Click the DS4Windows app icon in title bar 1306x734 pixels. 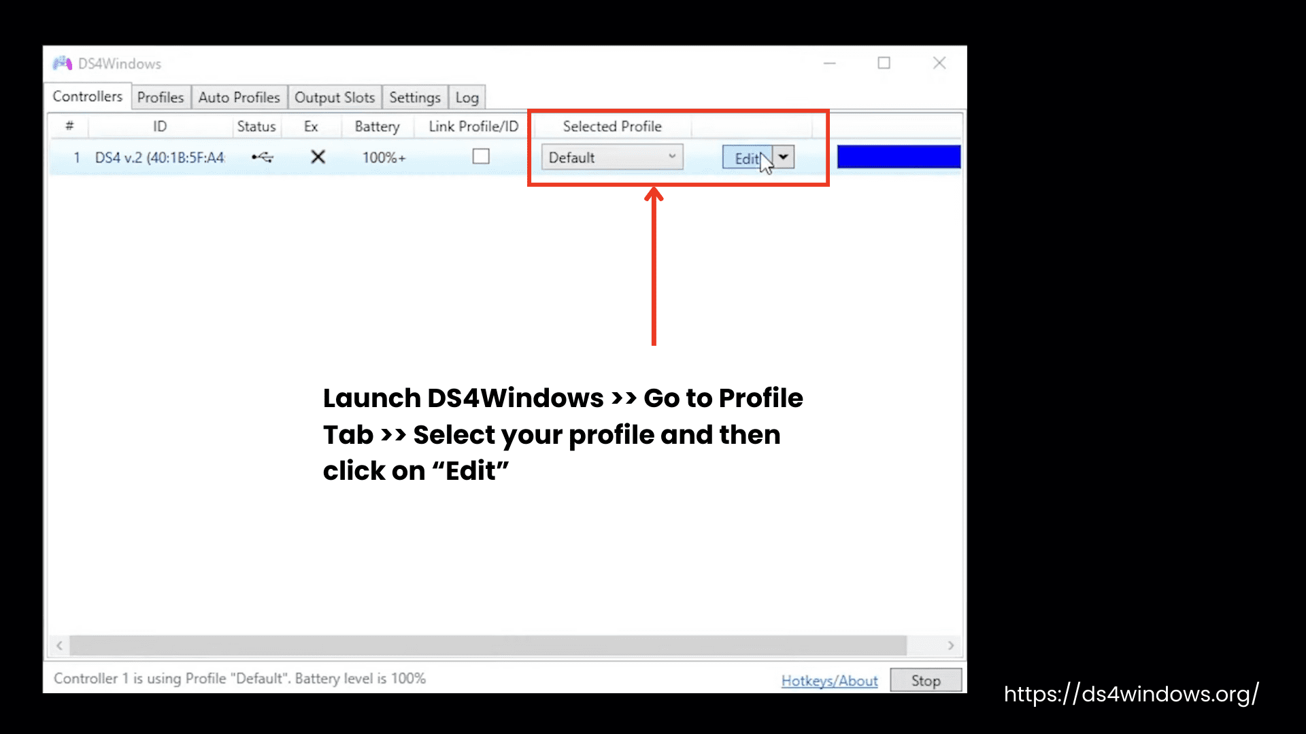63,63
